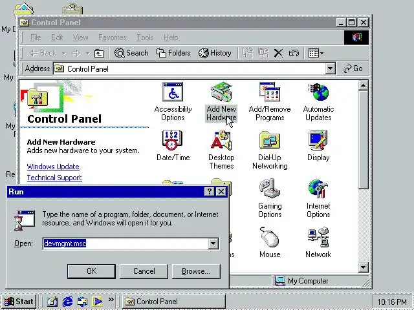Click the Back navigation button
The image size is (414, 310).
click(x=43, y=53)
